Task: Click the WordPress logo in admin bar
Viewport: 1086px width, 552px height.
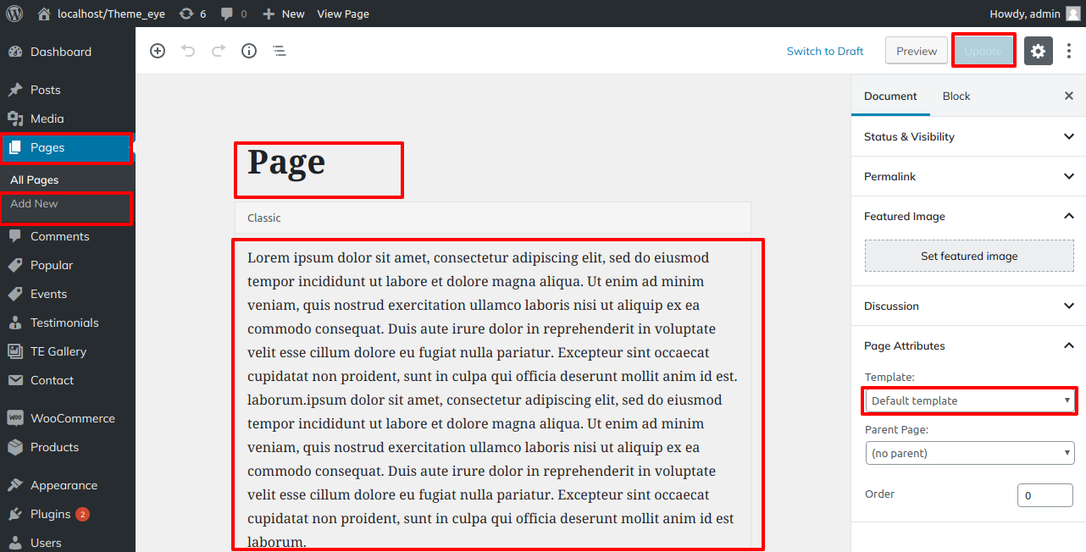Action: [x=14, y=14]
